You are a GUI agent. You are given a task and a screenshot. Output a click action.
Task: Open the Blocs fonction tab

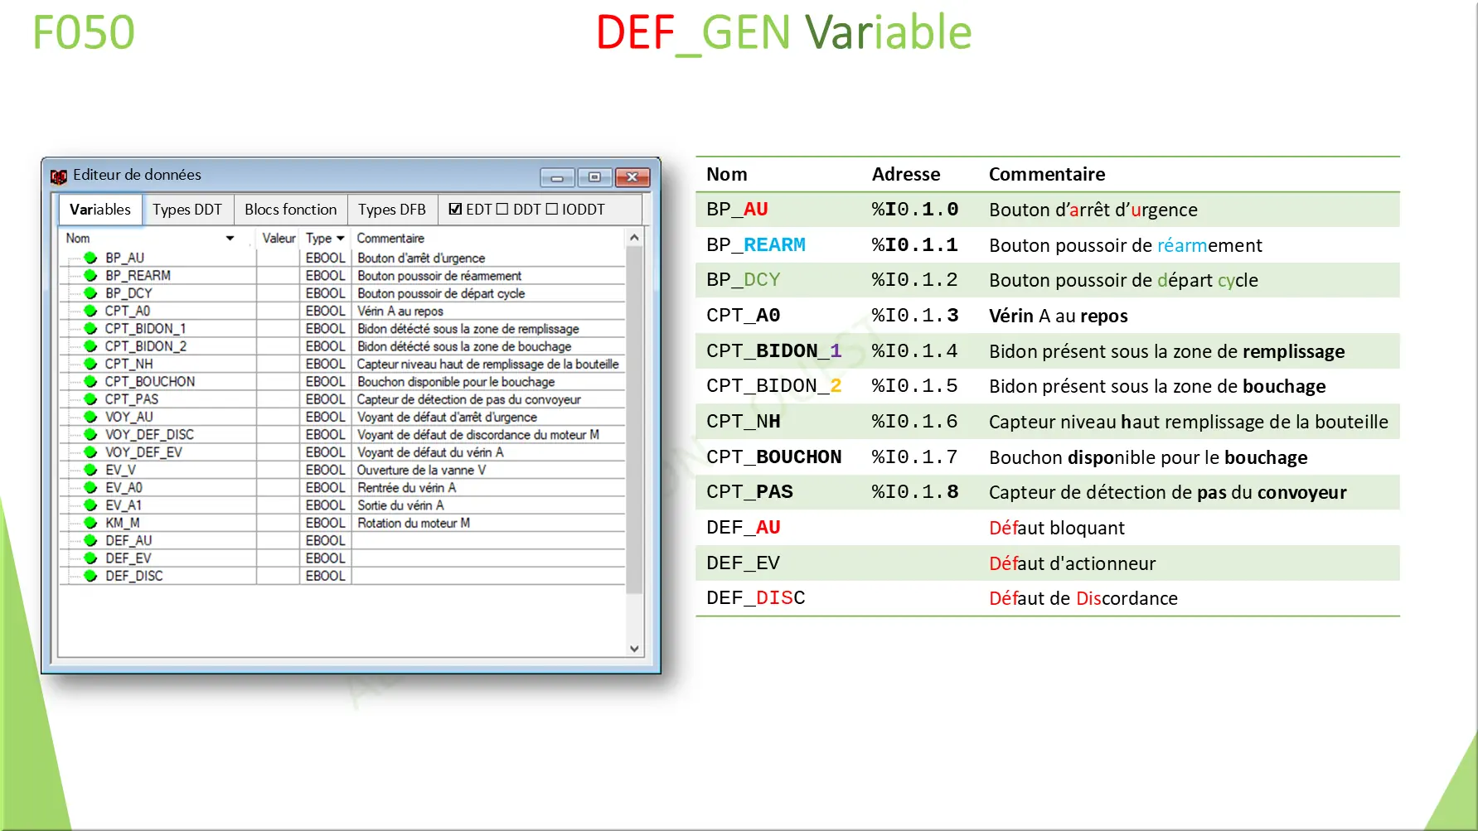pos(291,209)
